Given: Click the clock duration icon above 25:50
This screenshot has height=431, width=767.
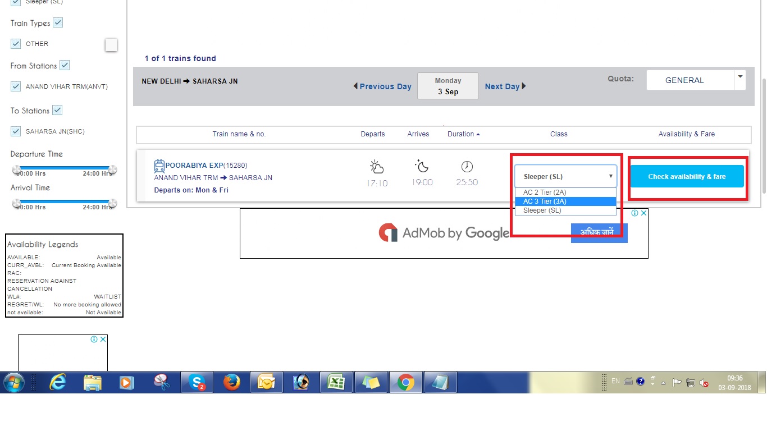Looking at the screenshot, I should point(467,167).
